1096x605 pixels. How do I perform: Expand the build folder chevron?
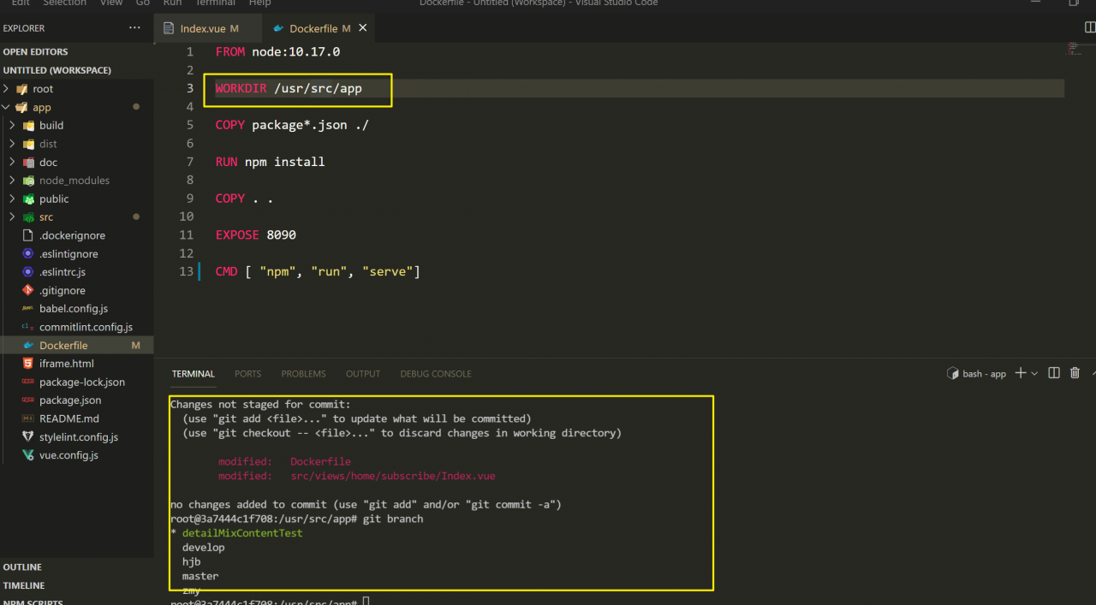coord(13,126)
